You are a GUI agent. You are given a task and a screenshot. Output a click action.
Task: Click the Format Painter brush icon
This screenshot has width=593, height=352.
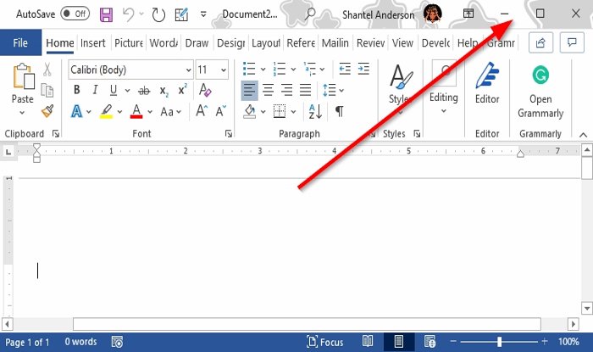[x=47, y=111]
